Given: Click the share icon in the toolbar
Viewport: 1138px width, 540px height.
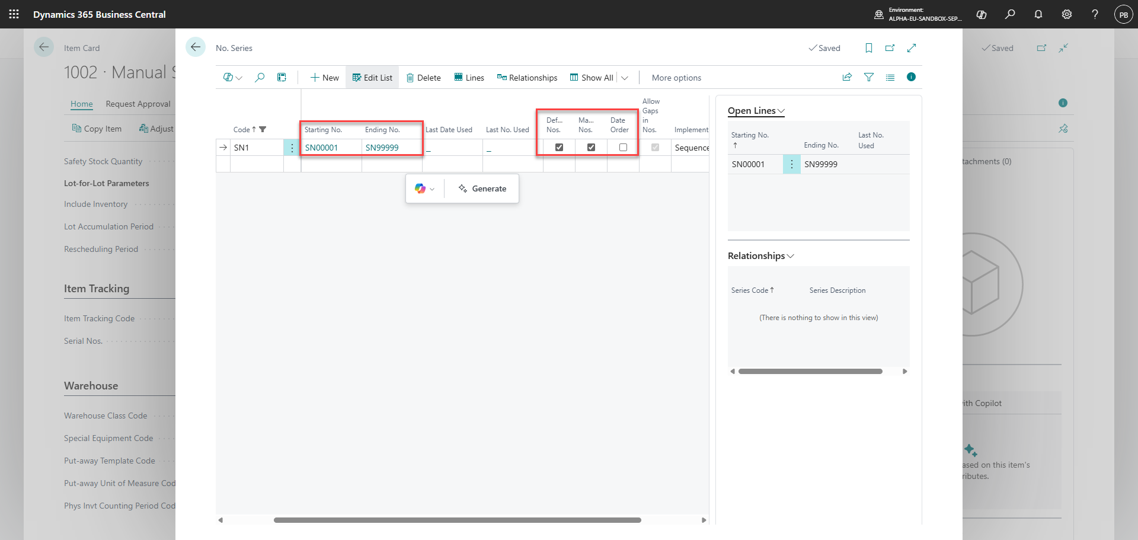Looking at the screenshot, I should pyautogui.click(x=847, y=77).
